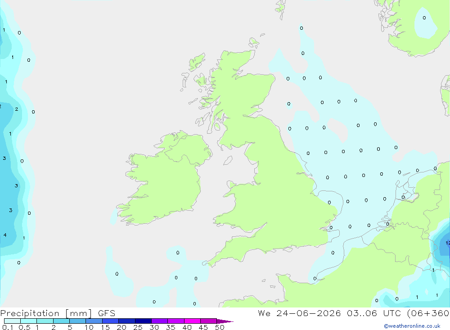Select the 2–5 mm legend color segment
The height and width of the screenshot is (330, 450).
(61, 321)
